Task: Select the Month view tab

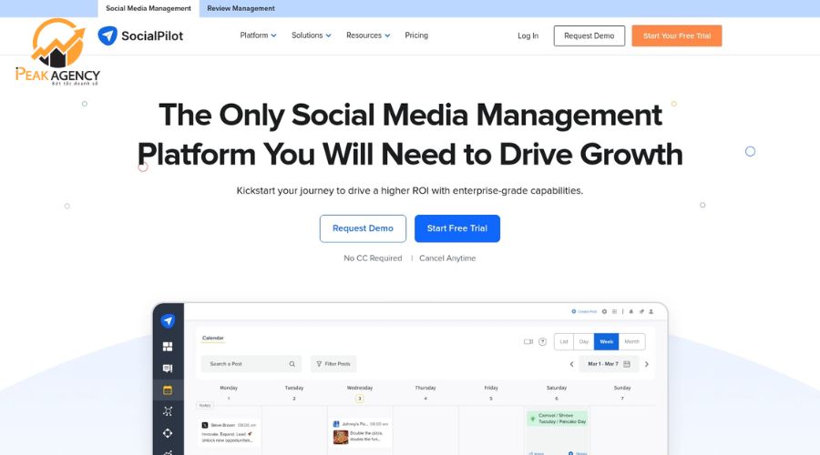Action: tap(631, 341)
